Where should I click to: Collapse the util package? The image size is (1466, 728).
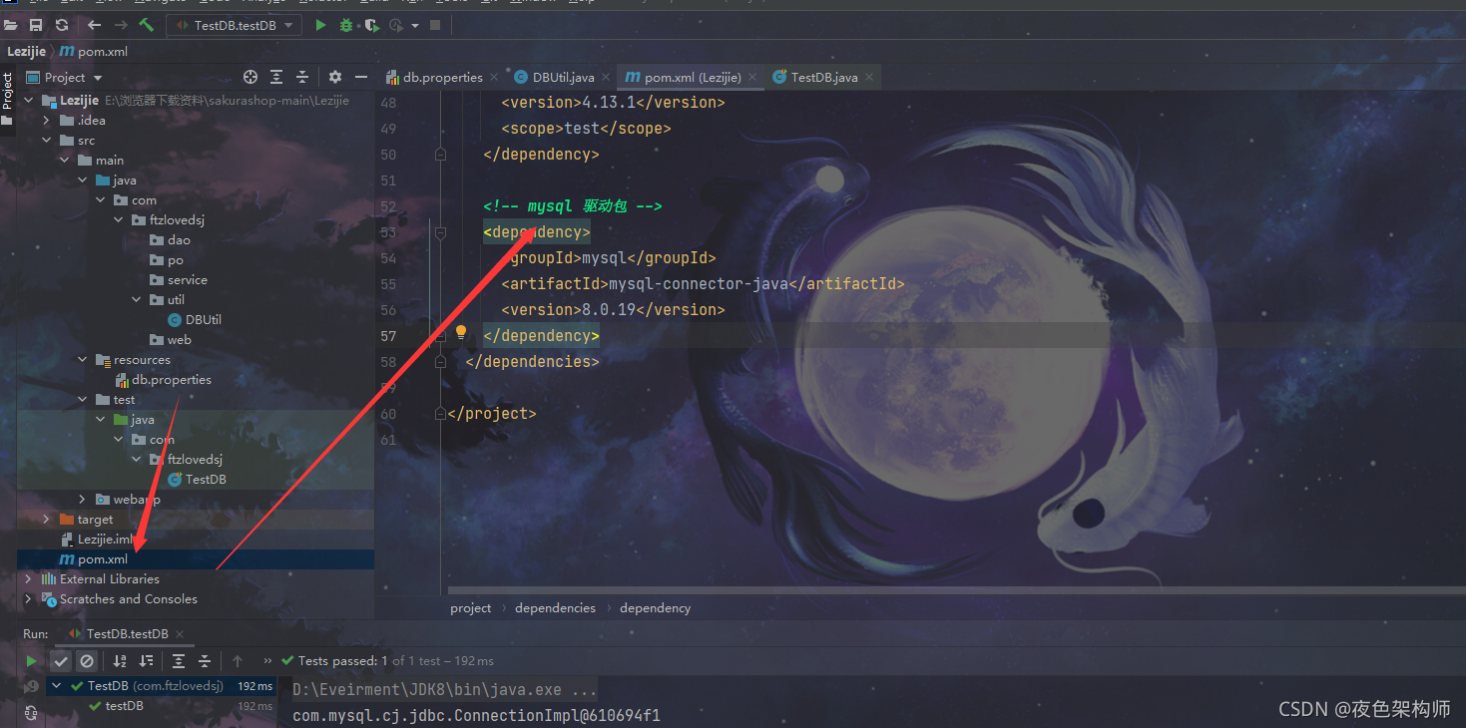pyautogui.click(x=137, y=300)
